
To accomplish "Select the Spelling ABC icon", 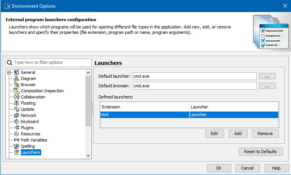I will (17, 146).
